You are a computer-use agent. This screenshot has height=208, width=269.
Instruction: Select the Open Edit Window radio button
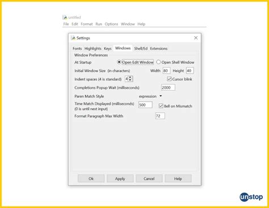[x=119, y=62]
